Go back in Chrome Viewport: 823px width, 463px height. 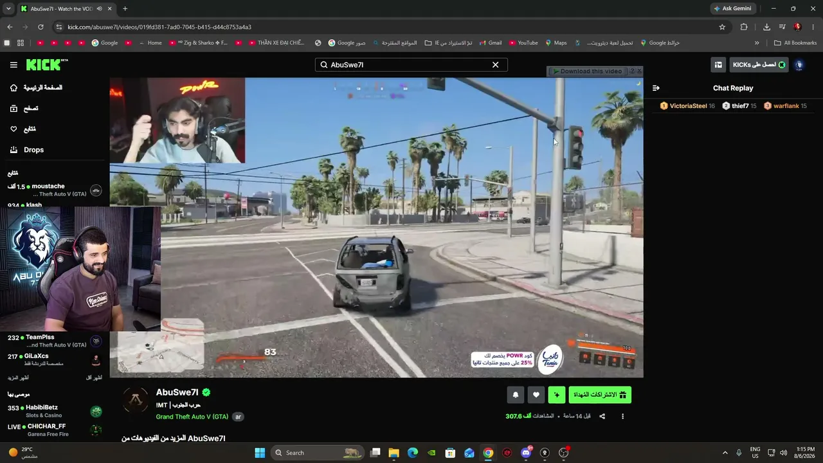[10, 27]
